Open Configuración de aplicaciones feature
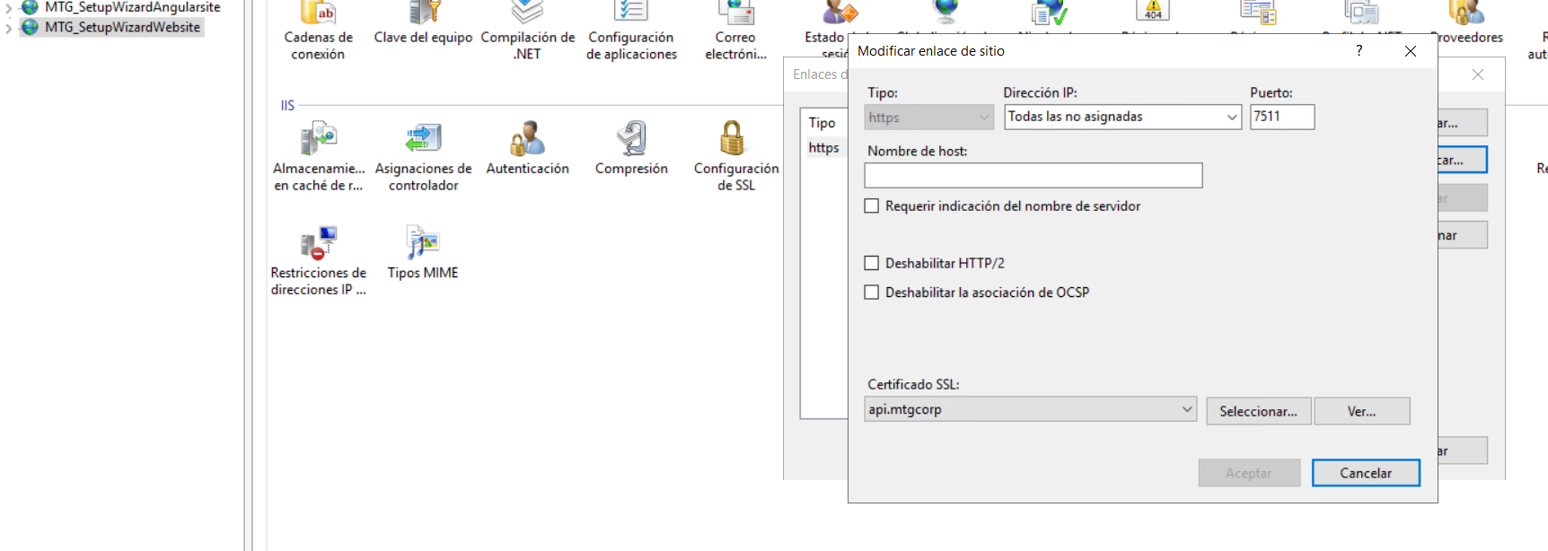 coord(631,31)
